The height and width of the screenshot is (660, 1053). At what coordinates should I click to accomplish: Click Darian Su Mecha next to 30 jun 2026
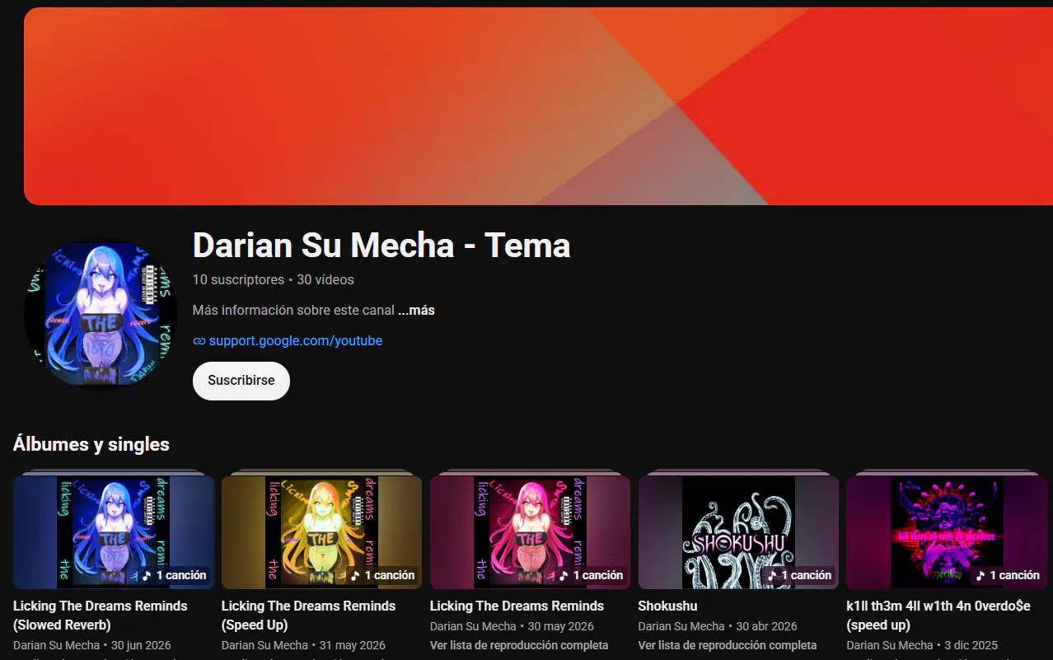pos(56,645)
